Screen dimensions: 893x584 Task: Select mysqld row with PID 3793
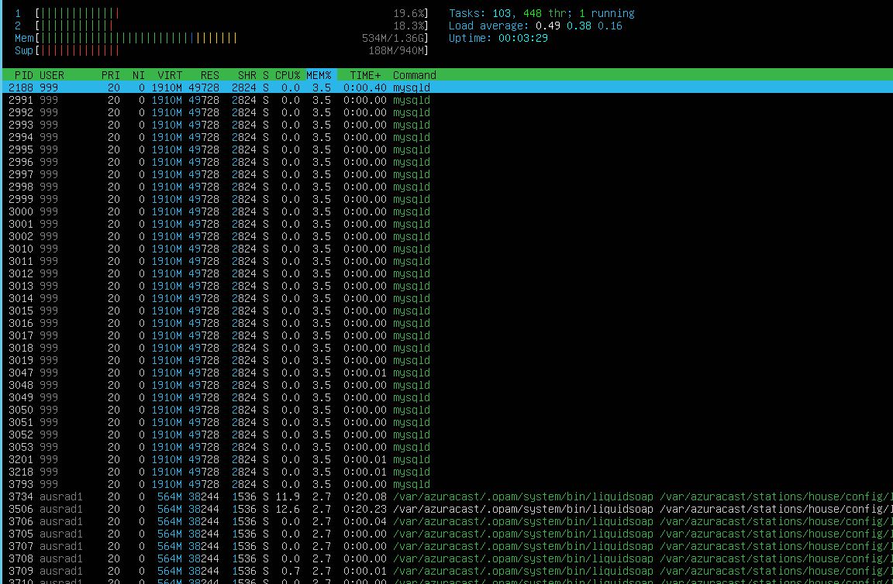446,484
